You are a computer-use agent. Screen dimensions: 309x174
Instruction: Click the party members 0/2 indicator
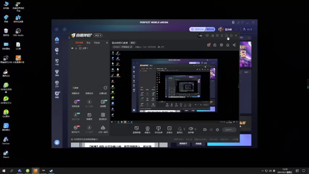(x=248, y=29)
